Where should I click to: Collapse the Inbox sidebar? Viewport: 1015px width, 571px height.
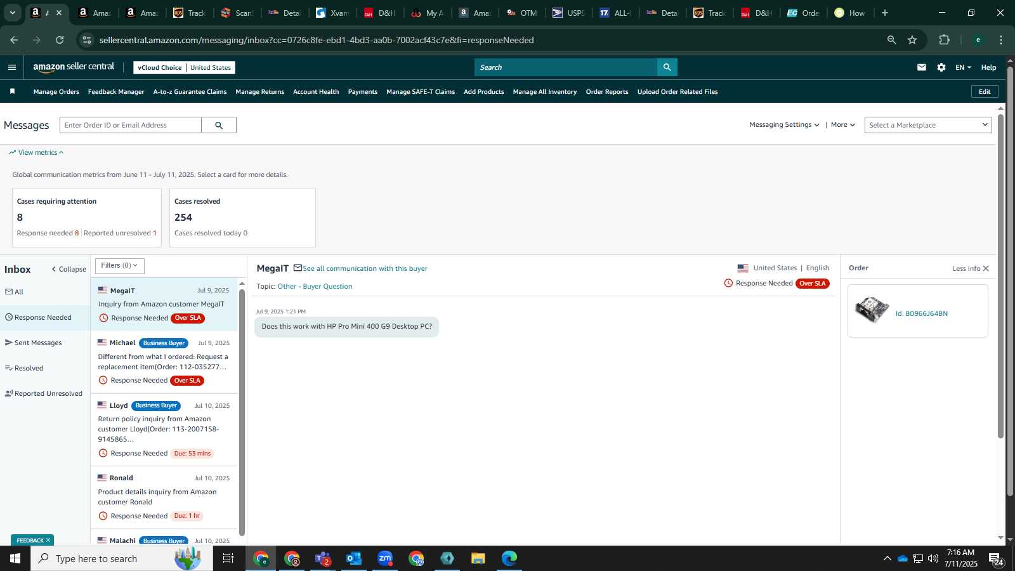(x=69, y=269)
